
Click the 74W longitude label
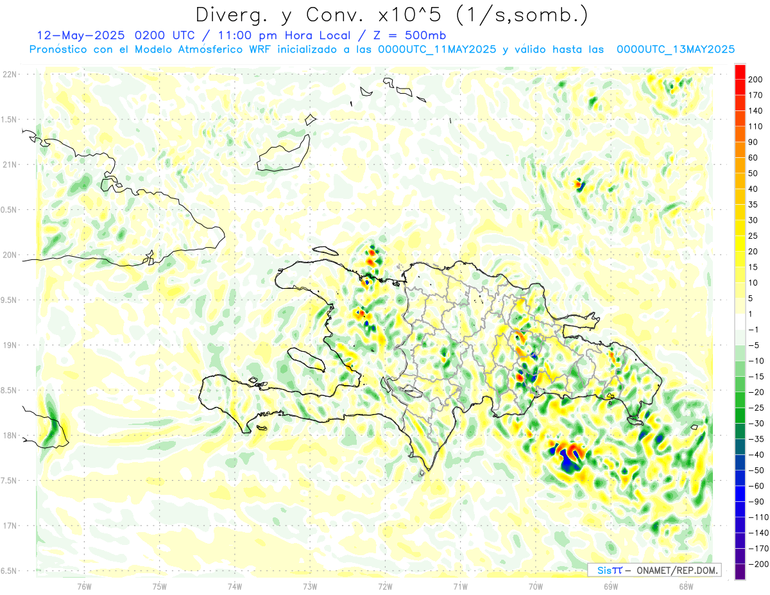click(235, 585)
